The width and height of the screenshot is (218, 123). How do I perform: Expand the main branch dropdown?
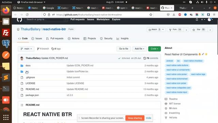(x=26, y=49)
